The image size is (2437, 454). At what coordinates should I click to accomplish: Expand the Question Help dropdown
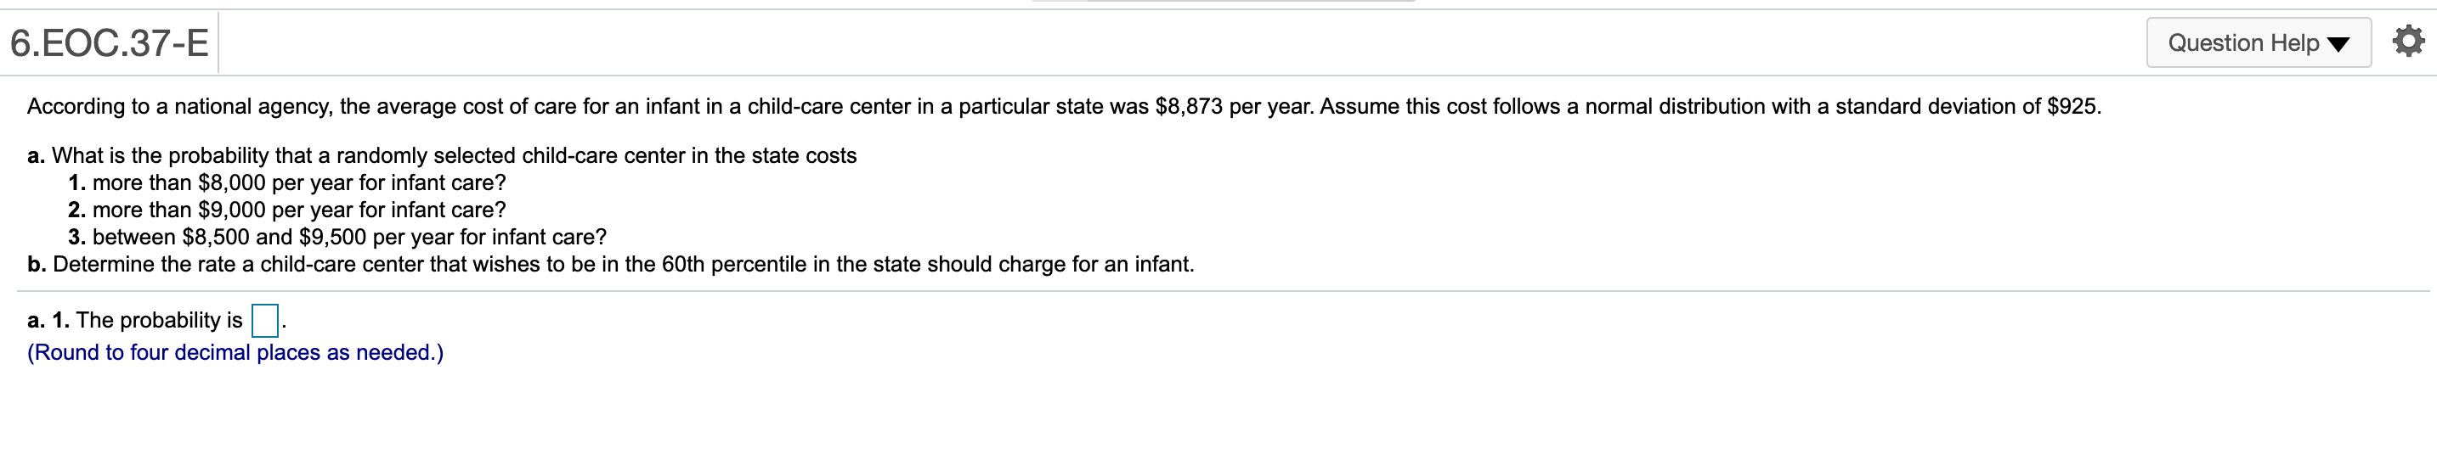2257,42
